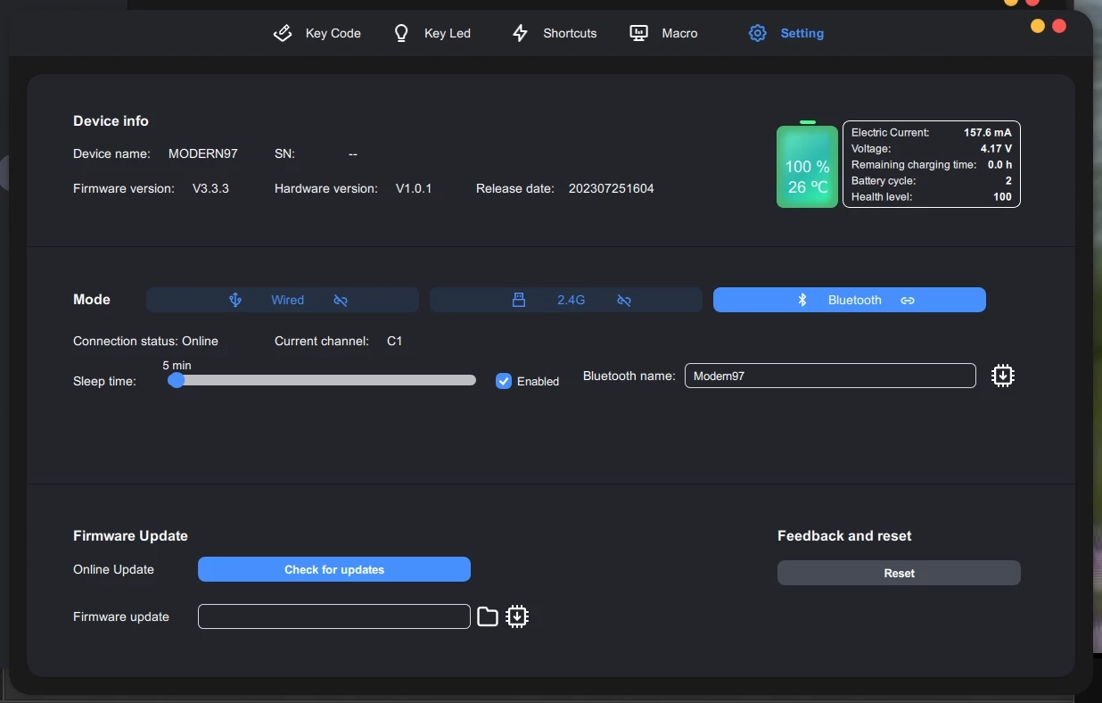Open the Key Code tab
The height and width of the screenshot is (703, 1102).
click(x=317, y=33)
